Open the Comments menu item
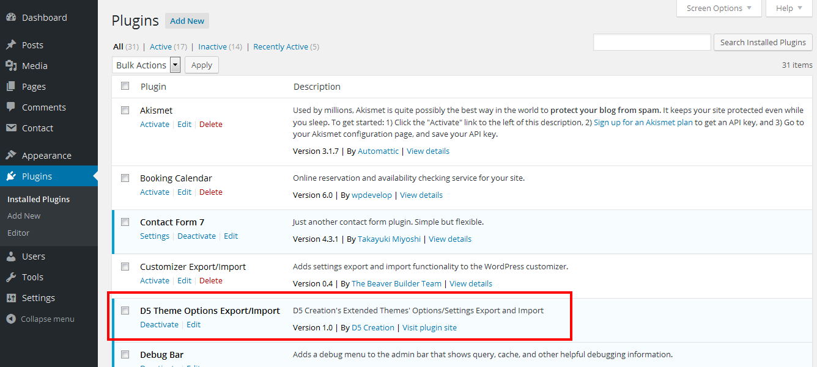817x367 pixels. tap(44, 107)
